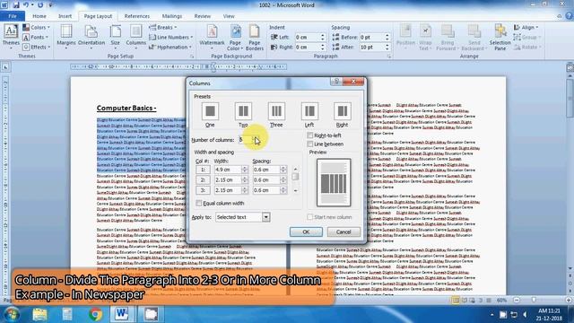Expand the Align dropdown

526,28
